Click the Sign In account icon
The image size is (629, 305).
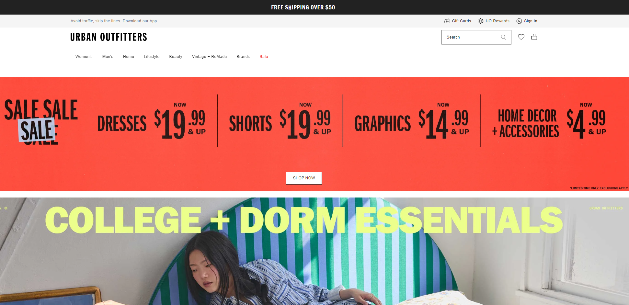tap(519, 21)
